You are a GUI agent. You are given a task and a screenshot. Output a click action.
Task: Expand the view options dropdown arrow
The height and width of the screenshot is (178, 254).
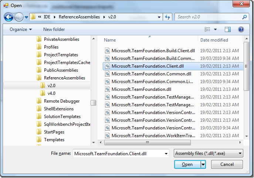point(215,29)
